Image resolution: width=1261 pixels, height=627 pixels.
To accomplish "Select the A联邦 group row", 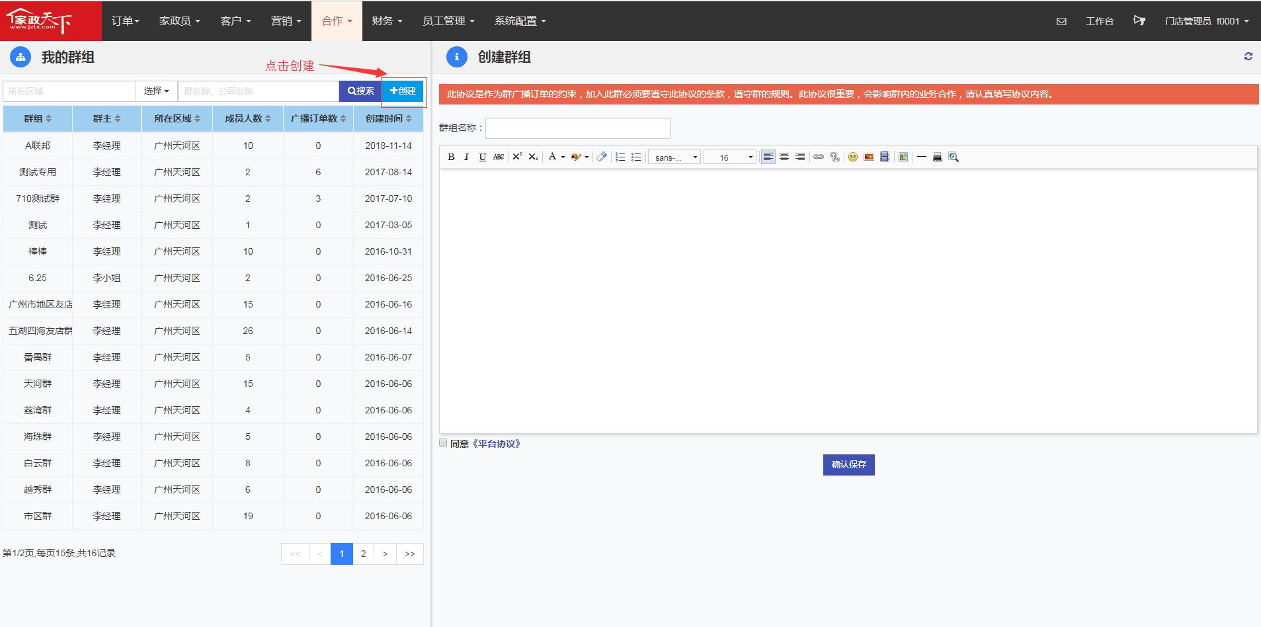I will pyautogui.click(x=213, y=146).
